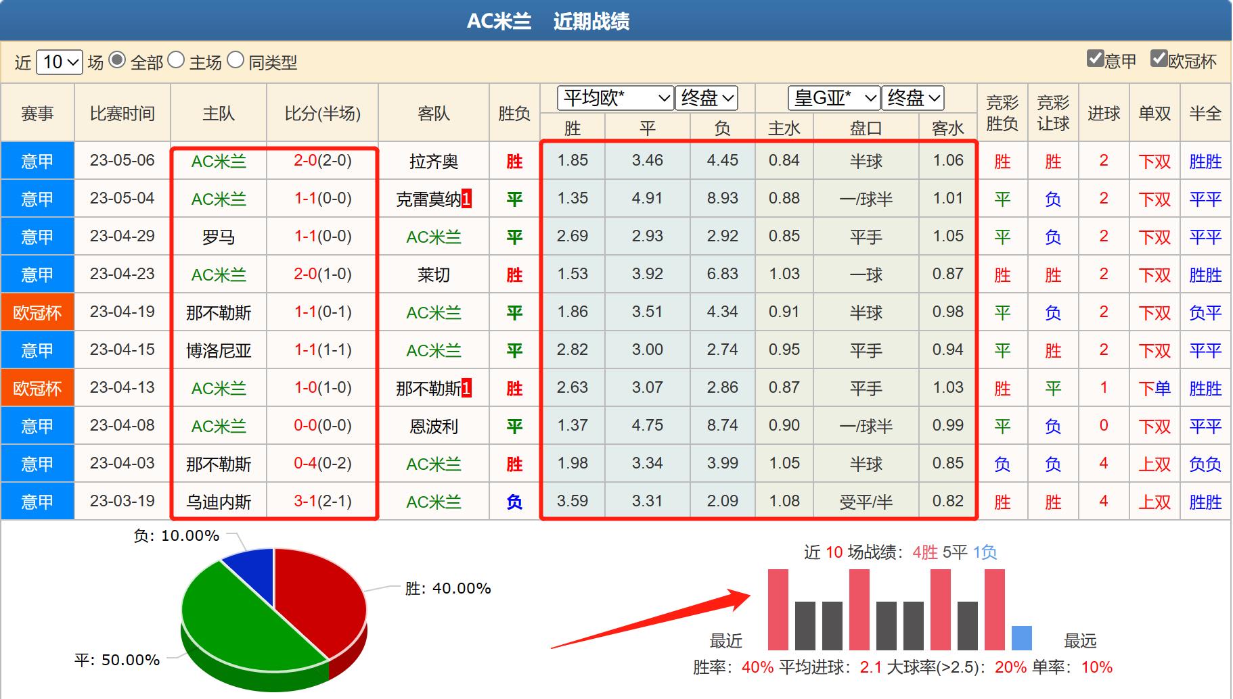Open the 3-1(2-1) score link
This screenshot has height=699, width=1233.
click(x=323, y=501)
